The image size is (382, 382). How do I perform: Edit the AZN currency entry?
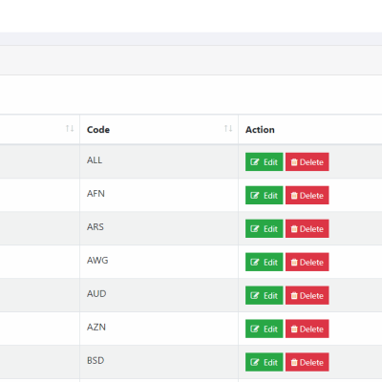coord(264,329)
